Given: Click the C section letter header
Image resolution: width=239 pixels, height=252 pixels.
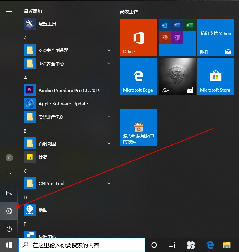Looking at the screenshot, I should pyautogui.click(x=25, y=171).
